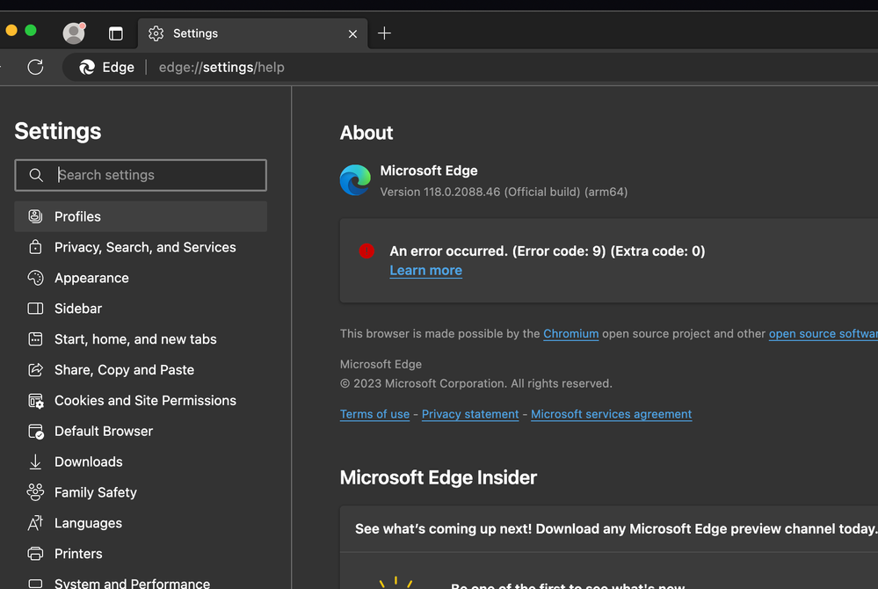Open Sidebar settings
Image resolution: width=878 pixels, height=589 pixels.
point(141,309)
